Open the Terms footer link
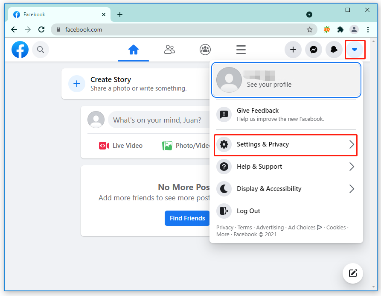 point(245,227)
